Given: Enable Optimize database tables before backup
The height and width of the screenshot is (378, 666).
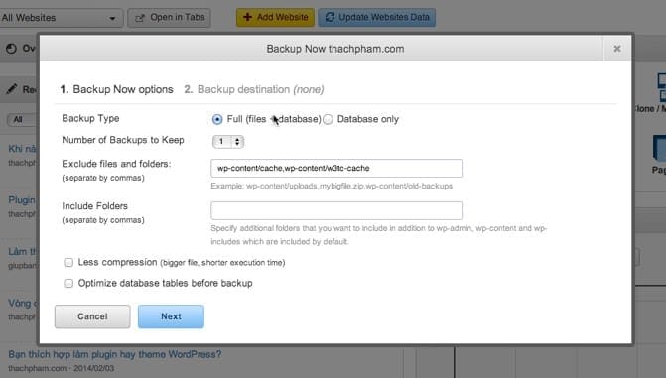Looking at the screenshot, I should click(x=68, y=284).
